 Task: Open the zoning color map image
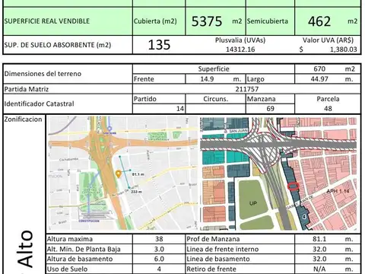point(278,174)
